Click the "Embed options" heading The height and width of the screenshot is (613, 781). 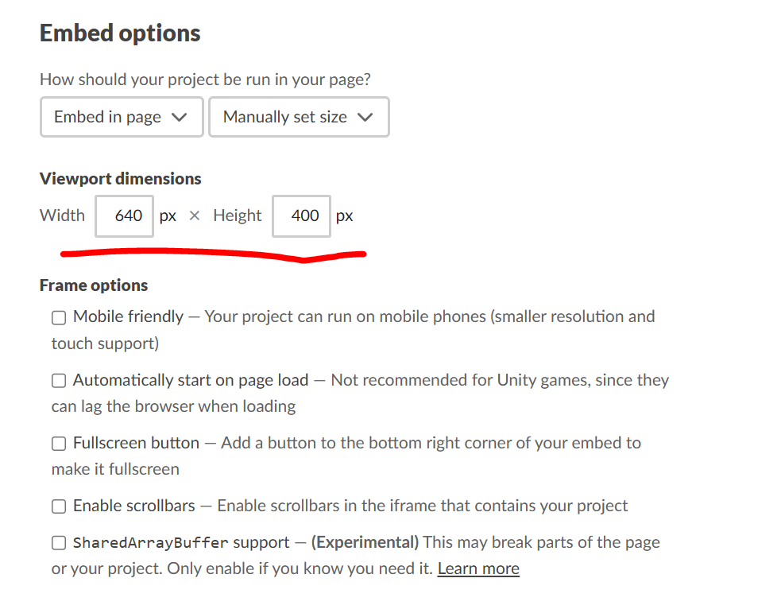click(120, 33)
